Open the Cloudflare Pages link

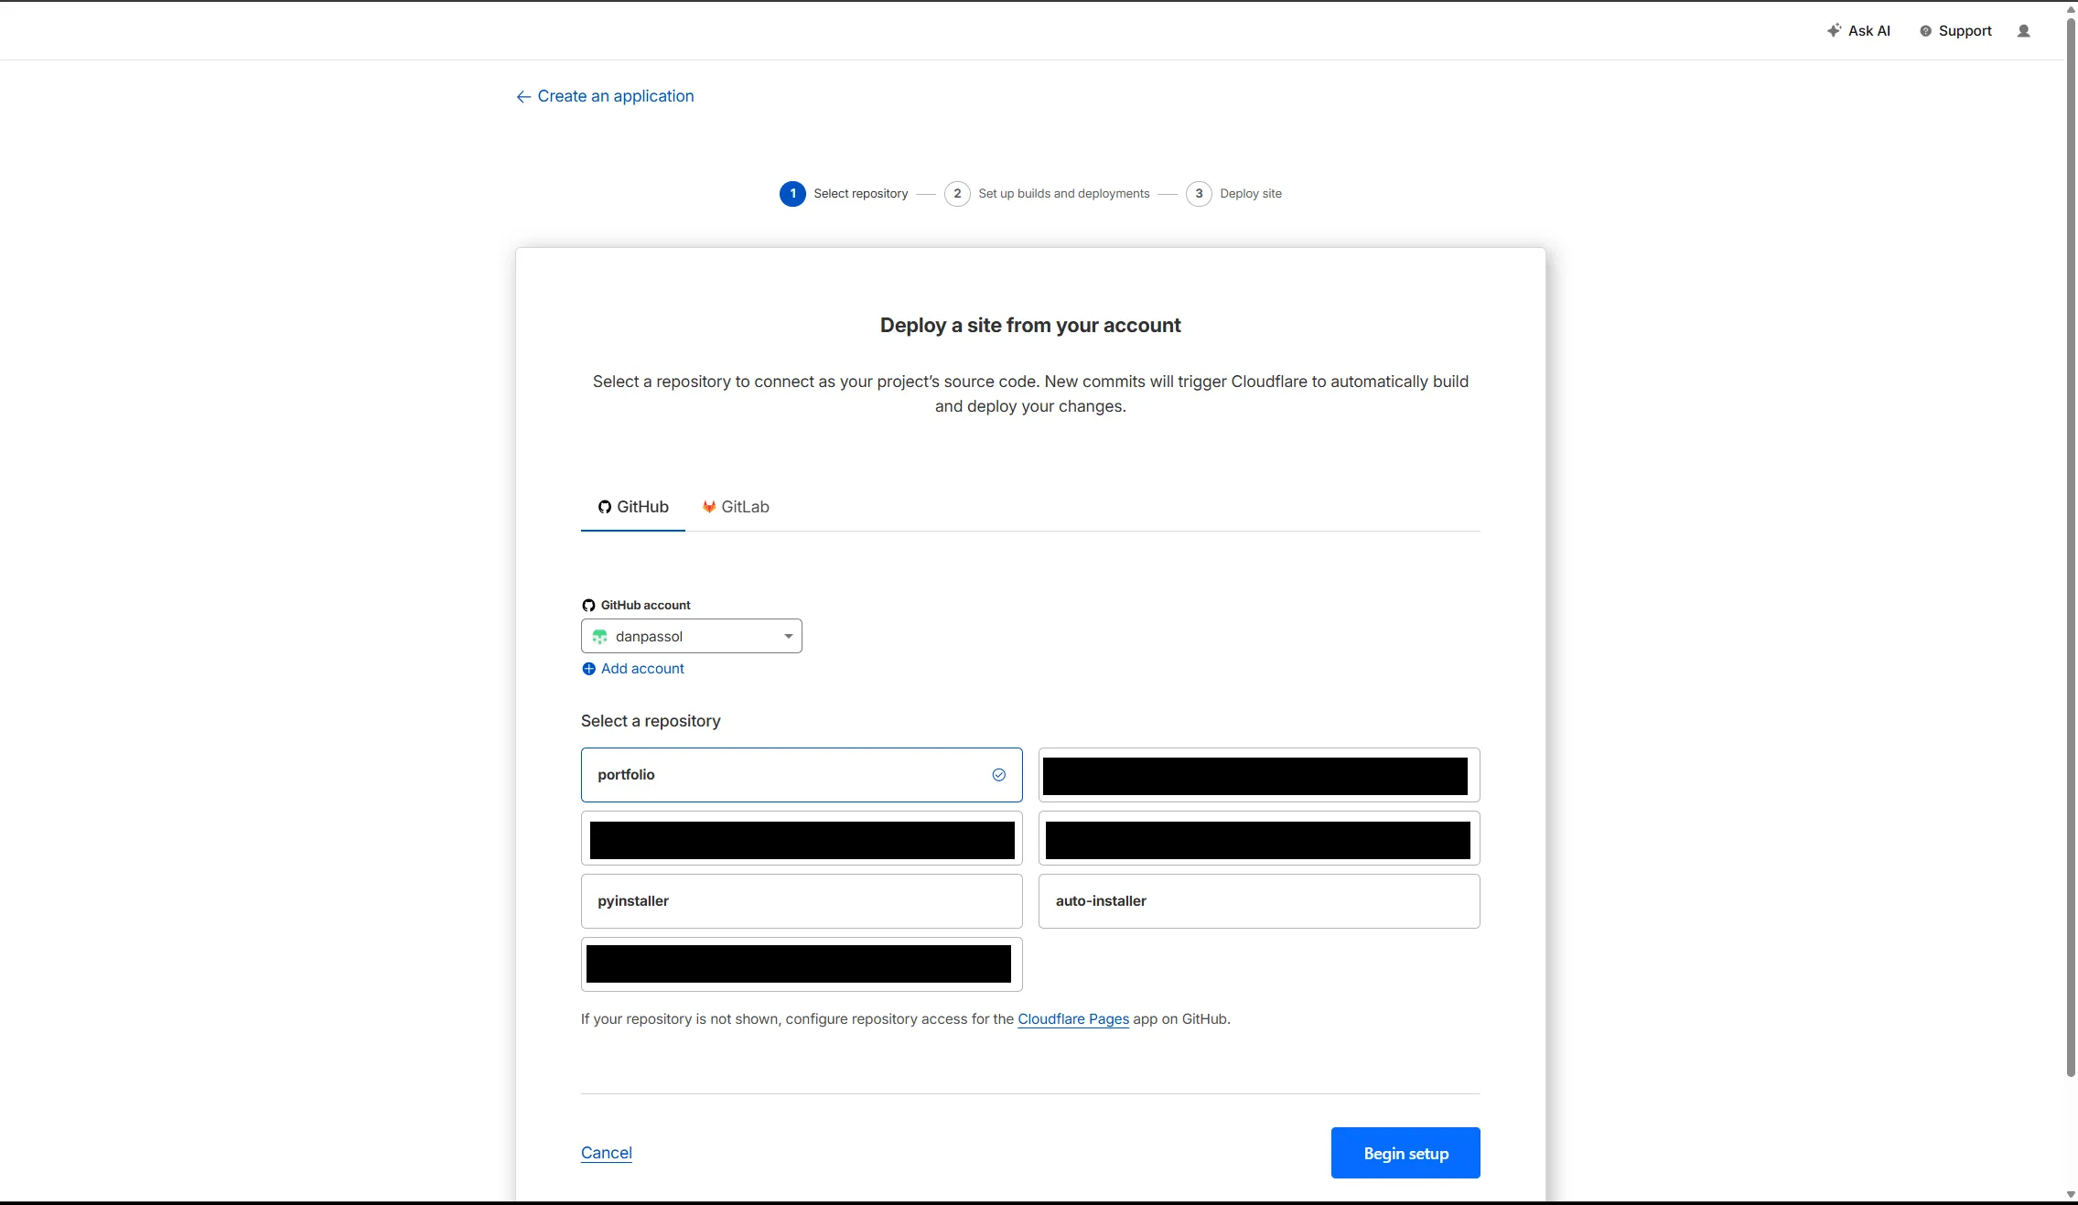[x=1073, y=1019]
